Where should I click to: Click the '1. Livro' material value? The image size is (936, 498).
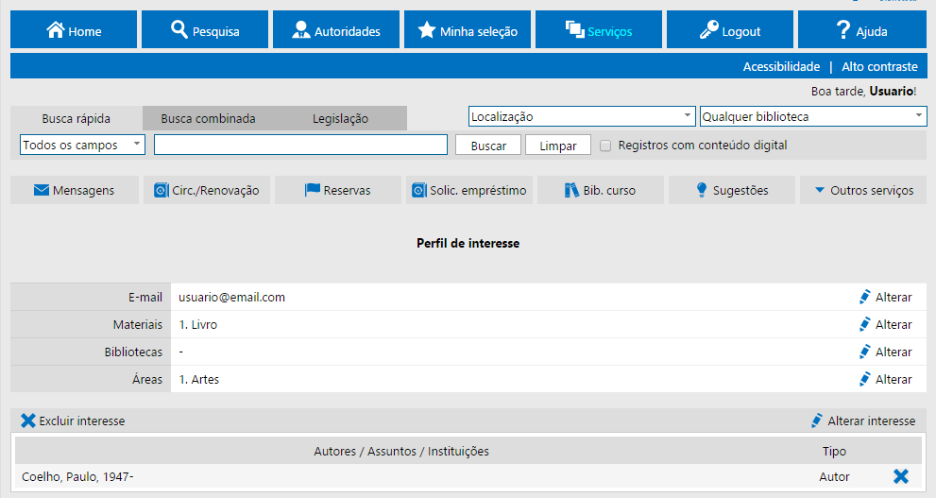click(198, 325)
